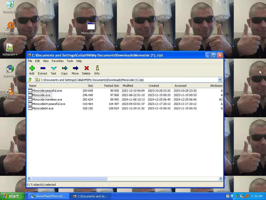Sort by the Created column header
This screenshot has width=266, height=200.
(x=159, y=86)
